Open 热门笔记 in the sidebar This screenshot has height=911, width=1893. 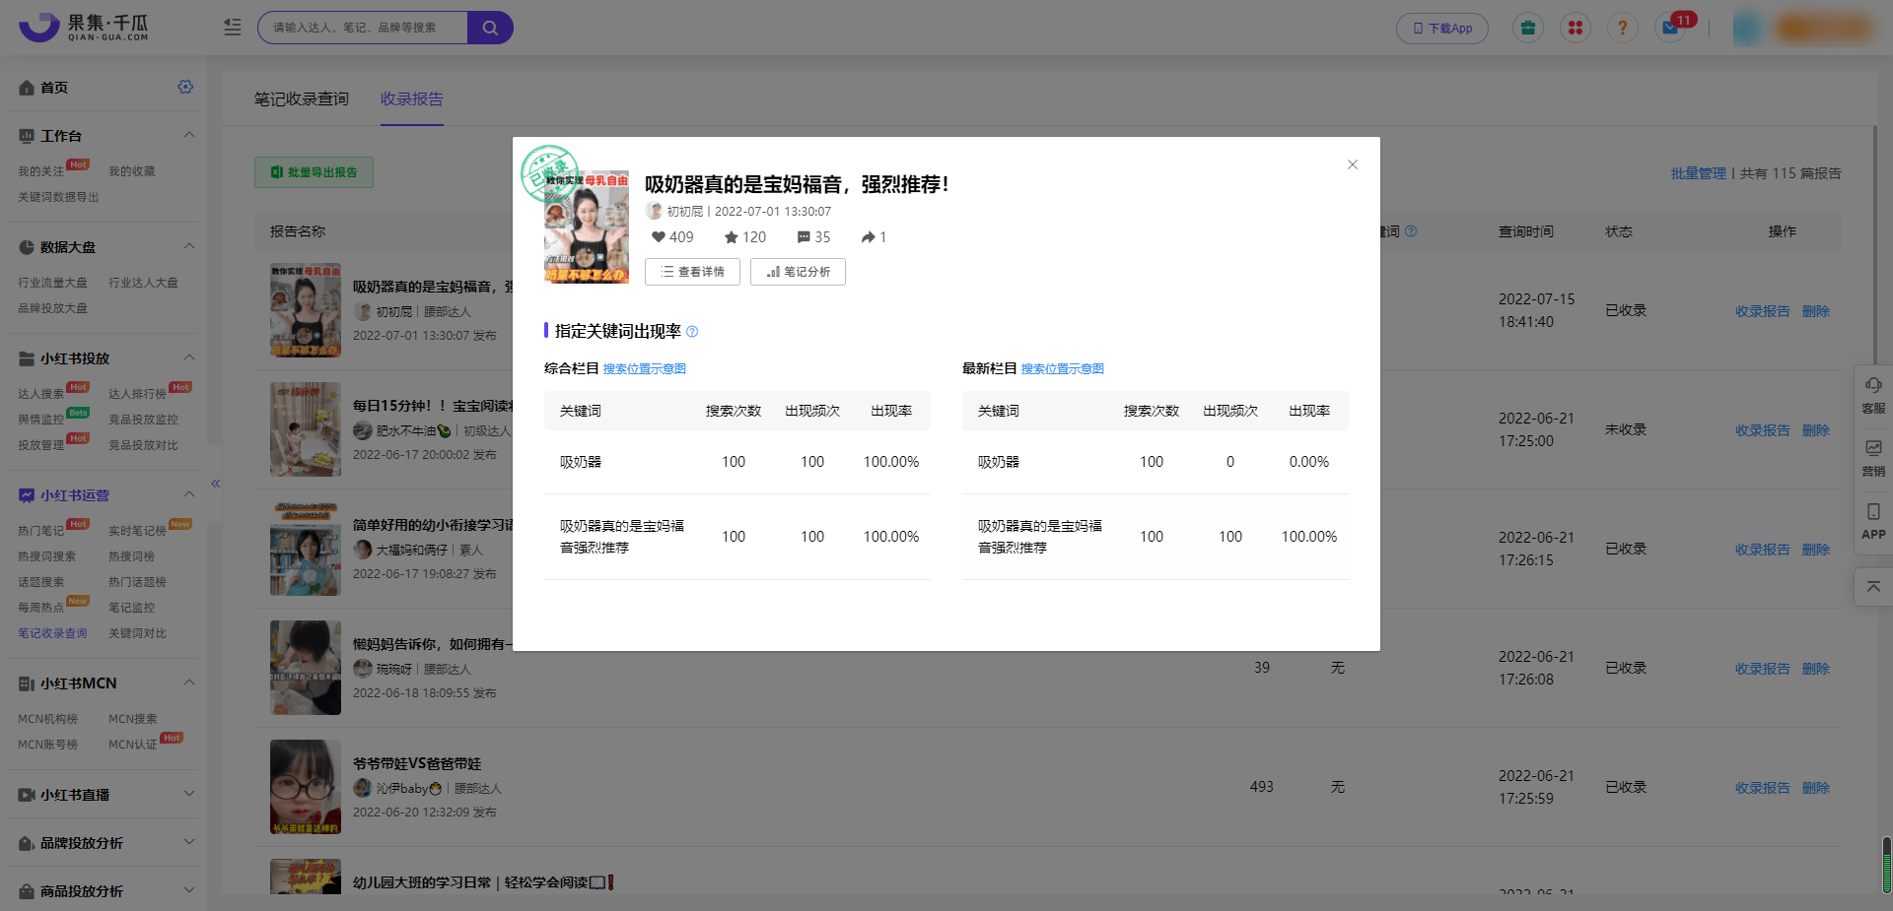click(40, 531)
